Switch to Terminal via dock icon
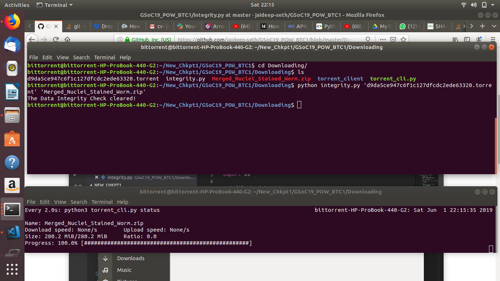Screen dimensions: 500x281 click(x=12, y=209)
